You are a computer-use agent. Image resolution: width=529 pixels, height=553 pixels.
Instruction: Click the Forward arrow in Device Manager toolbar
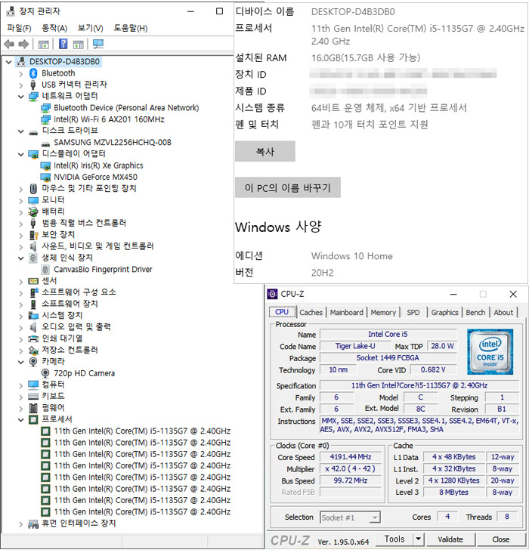coord(23,44)
